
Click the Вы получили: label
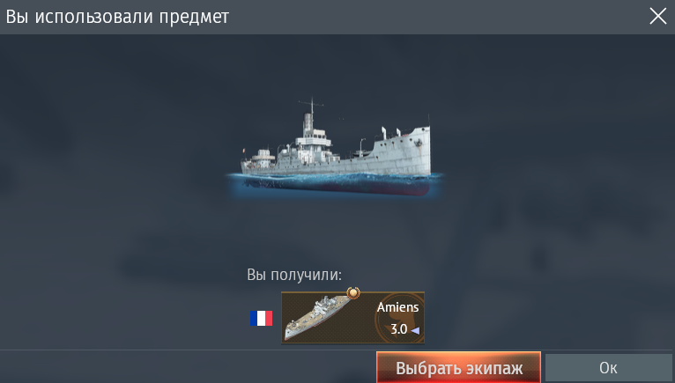[294, 275]
